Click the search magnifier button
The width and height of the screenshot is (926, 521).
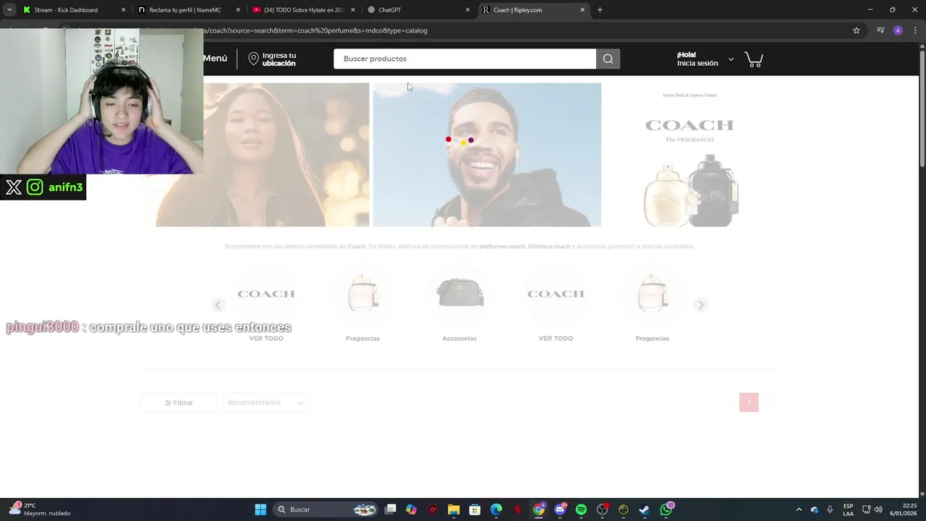click(608, 59)
